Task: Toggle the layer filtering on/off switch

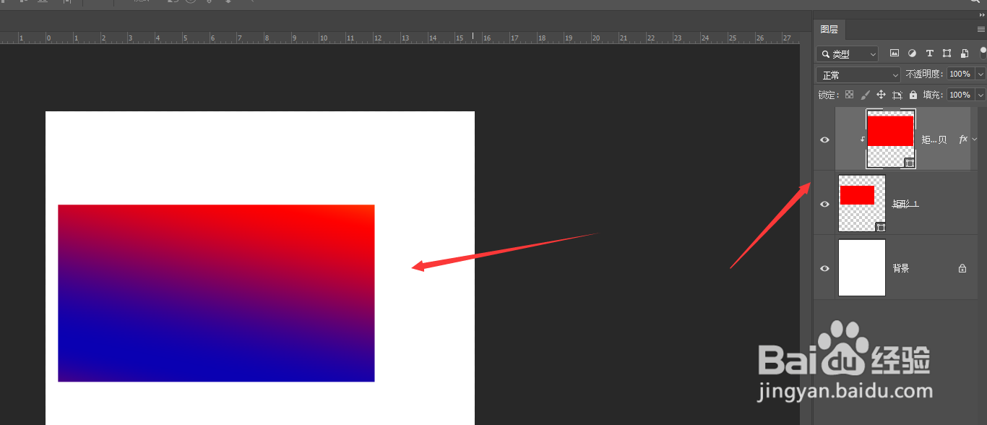Action: coord(983,52)
